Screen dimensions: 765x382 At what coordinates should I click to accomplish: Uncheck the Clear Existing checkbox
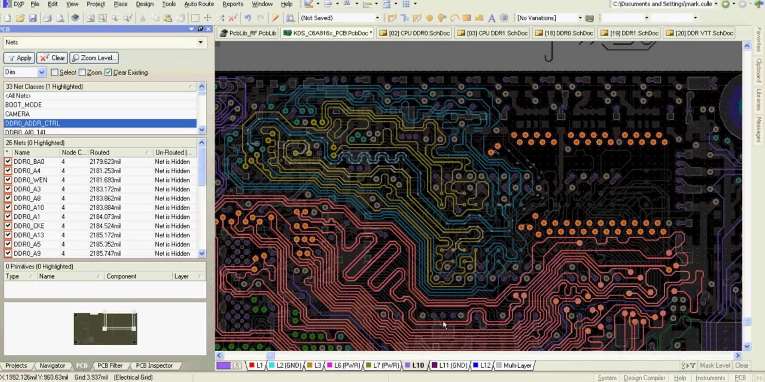(108, 72)
